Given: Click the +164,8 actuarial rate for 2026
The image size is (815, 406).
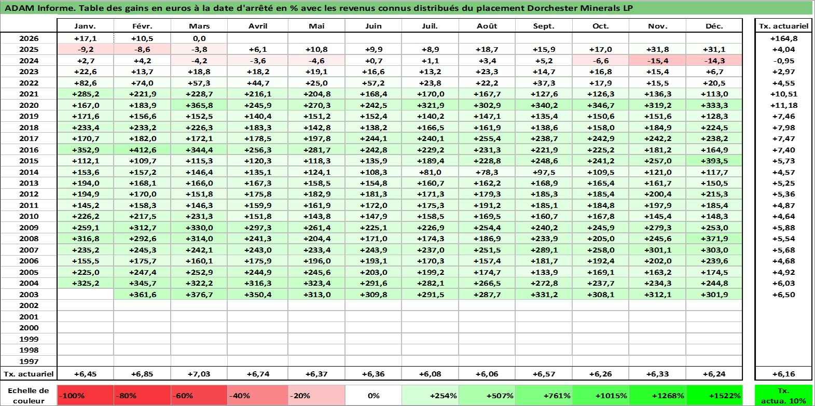Looking at the screenshot, I should (783, 38).
